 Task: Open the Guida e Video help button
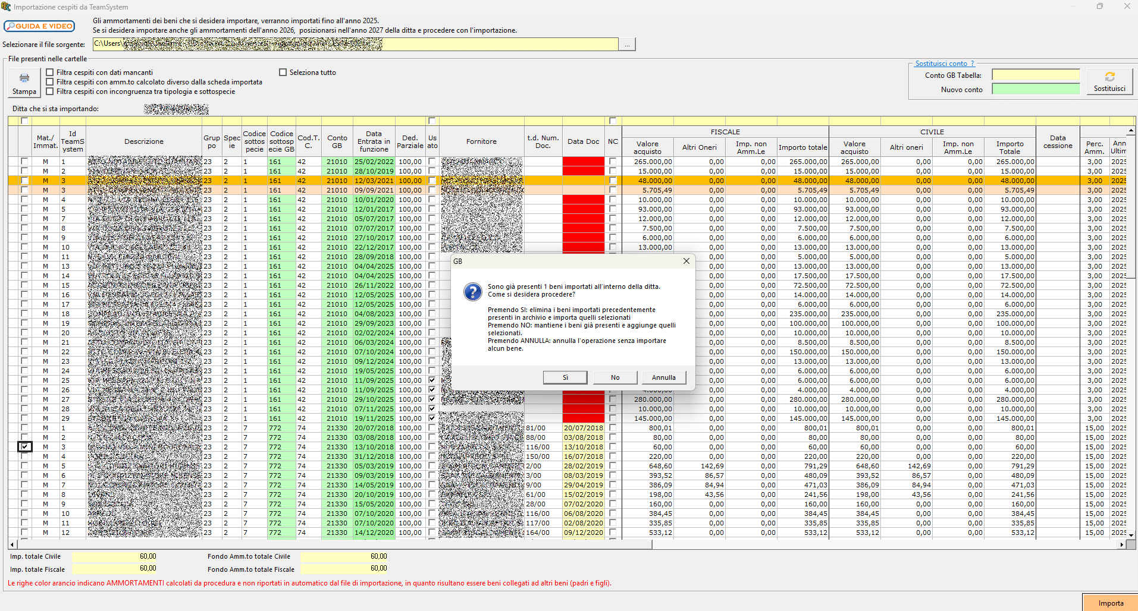(39, 26)
